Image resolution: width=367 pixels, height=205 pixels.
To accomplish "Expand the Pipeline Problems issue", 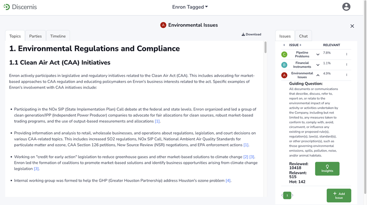I will (318, 54).
